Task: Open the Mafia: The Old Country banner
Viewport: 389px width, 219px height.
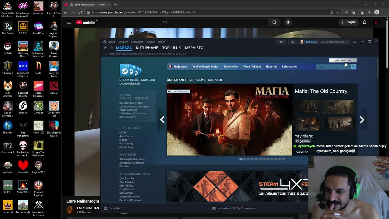Action: pos(229,120)
